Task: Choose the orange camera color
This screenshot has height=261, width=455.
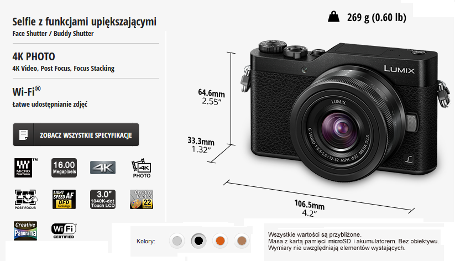Action: coord(220,241)
